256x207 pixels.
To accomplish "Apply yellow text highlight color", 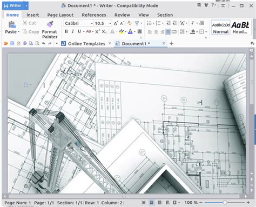I will [121, 31].
